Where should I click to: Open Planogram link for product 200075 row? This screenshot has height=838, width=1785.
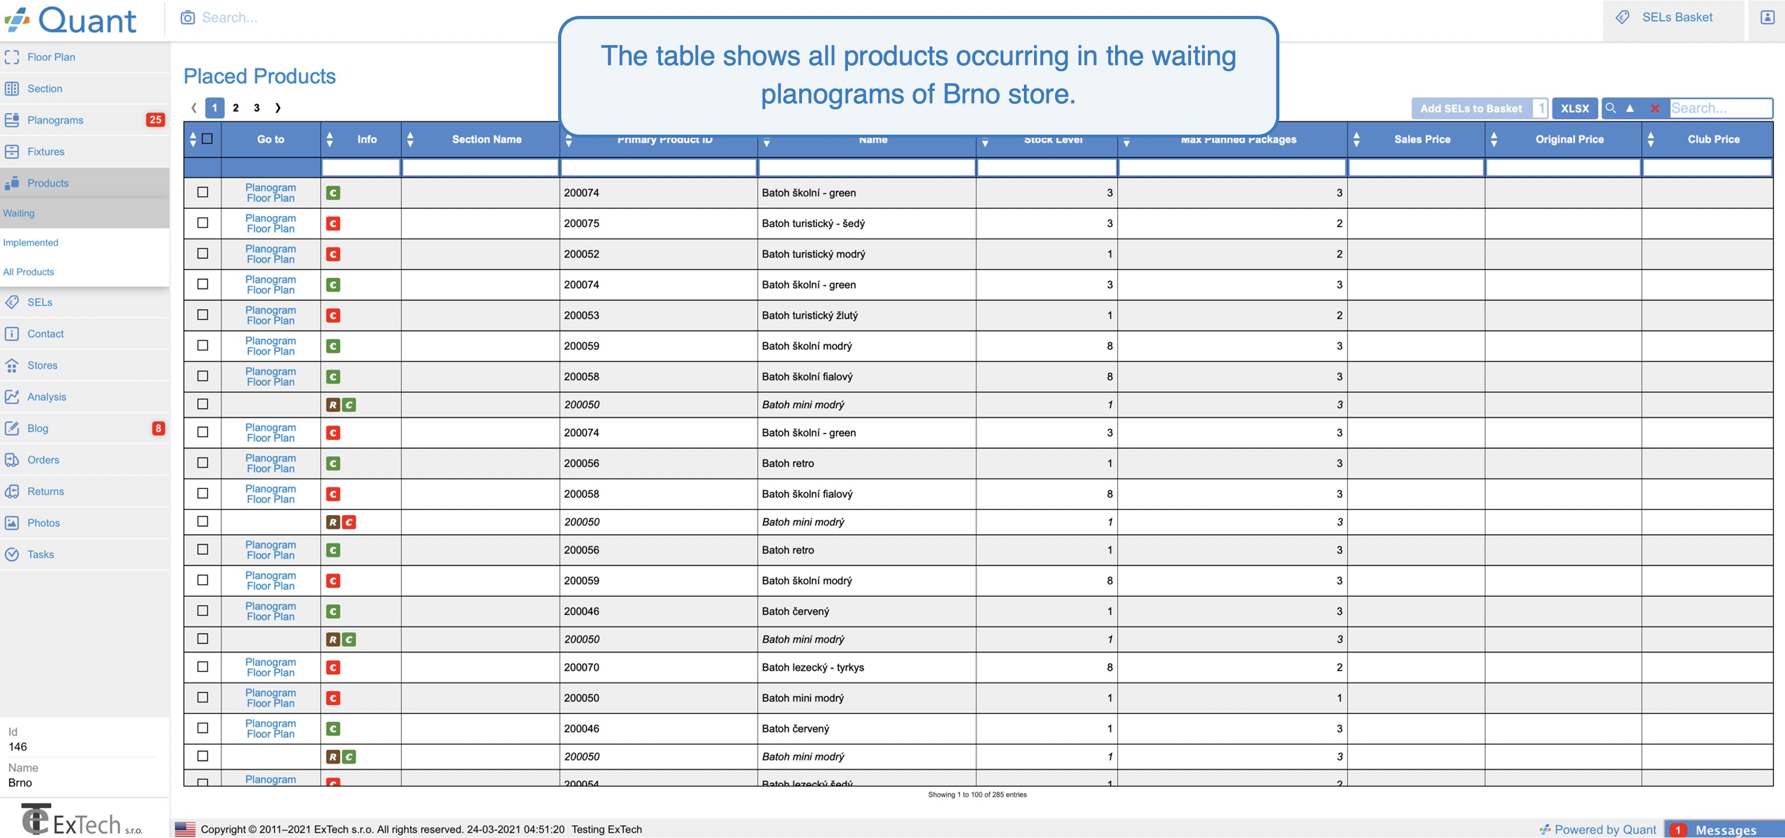(x=270, y=218)
